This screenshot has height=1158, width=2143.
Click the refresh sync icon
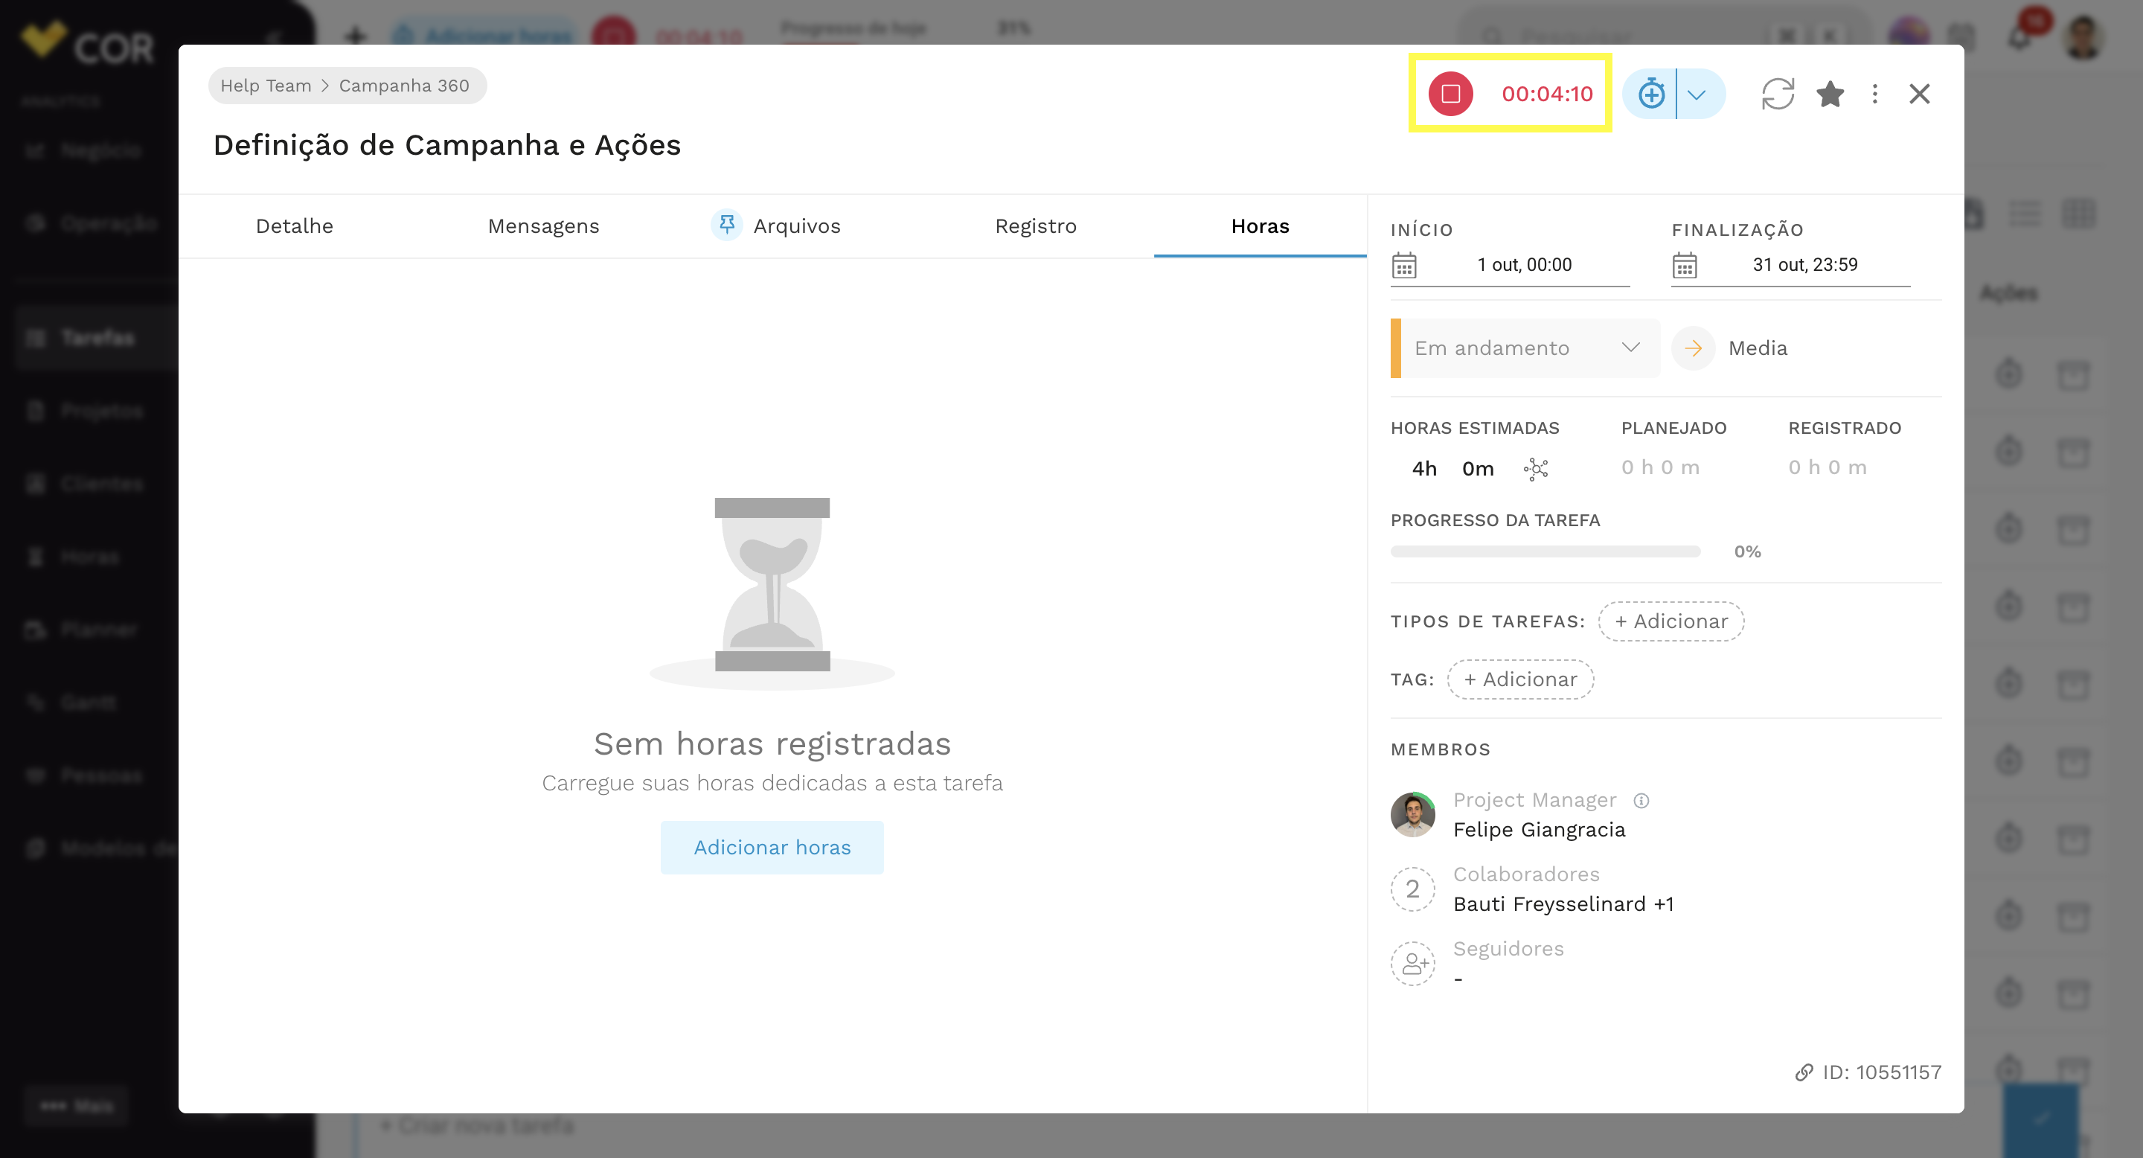pyautogui.click(x=1777, y=94)
